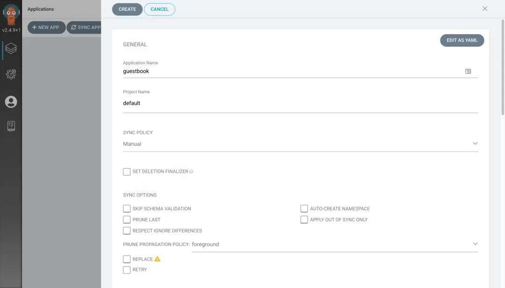Click the Cancel button

tap(159, 9)
